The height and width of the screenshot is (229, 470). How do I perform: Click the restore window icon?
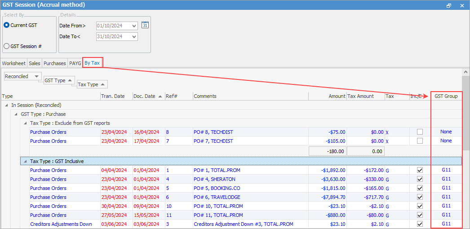click(448, 5)
